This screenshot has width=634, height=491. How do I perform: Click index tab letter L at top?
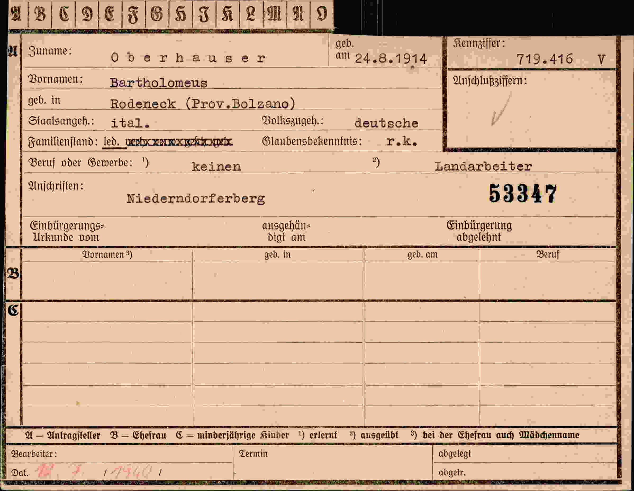tap(251, 14)
